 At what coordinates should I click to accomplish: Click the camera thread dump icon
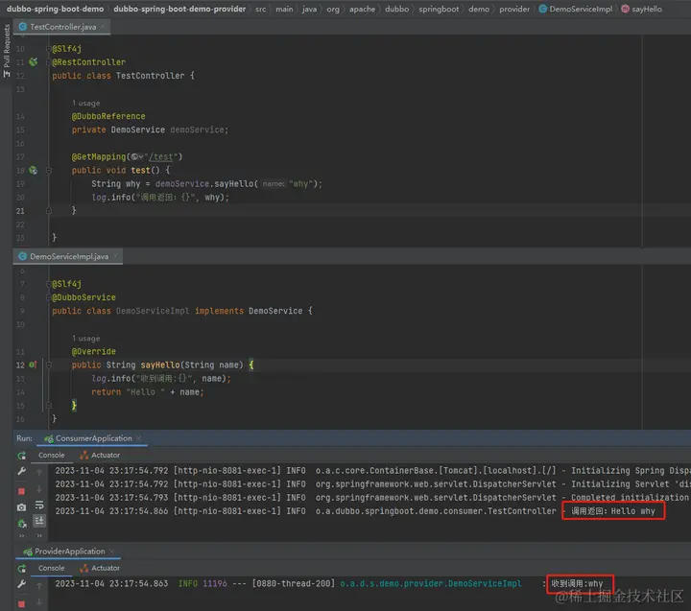tap(21, 507)
